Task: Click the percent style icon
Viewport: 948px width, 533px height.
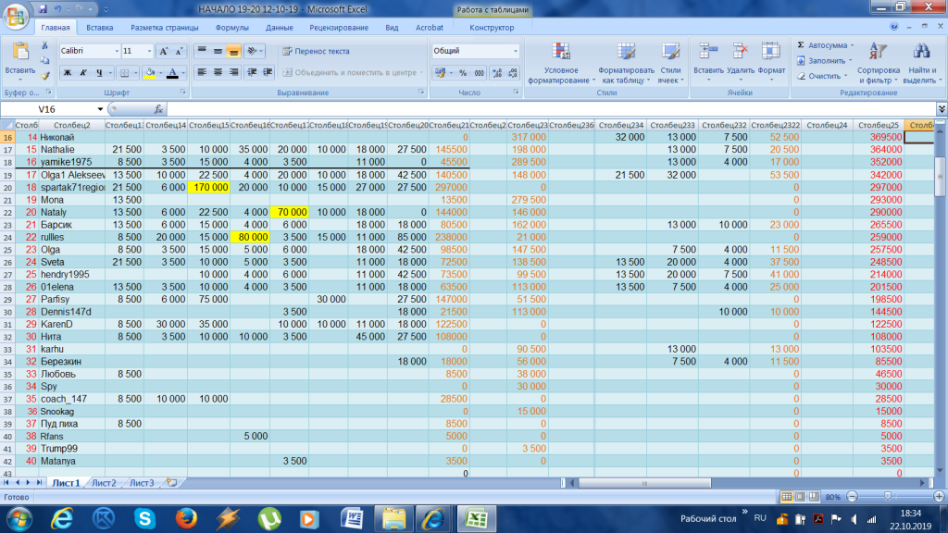Action: 460,72
